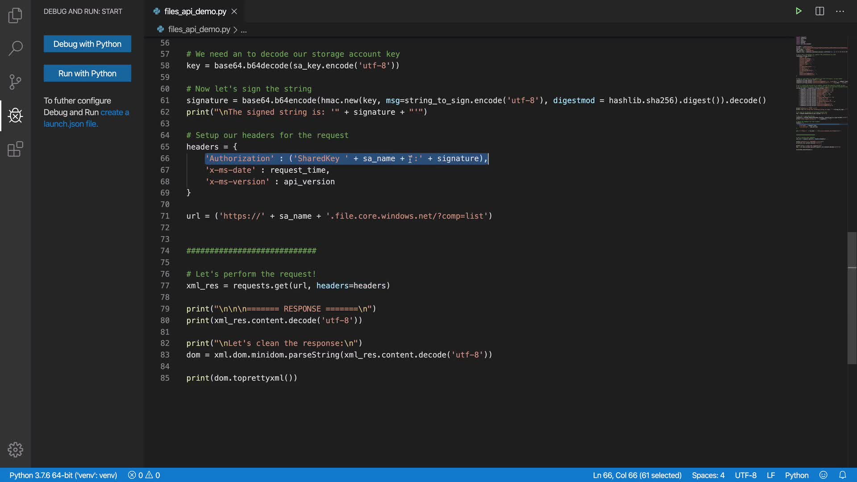Change the Spaces: 4 indentation setting
The height and width of the screenshot is (482, 857).
(x=708, y=475)
